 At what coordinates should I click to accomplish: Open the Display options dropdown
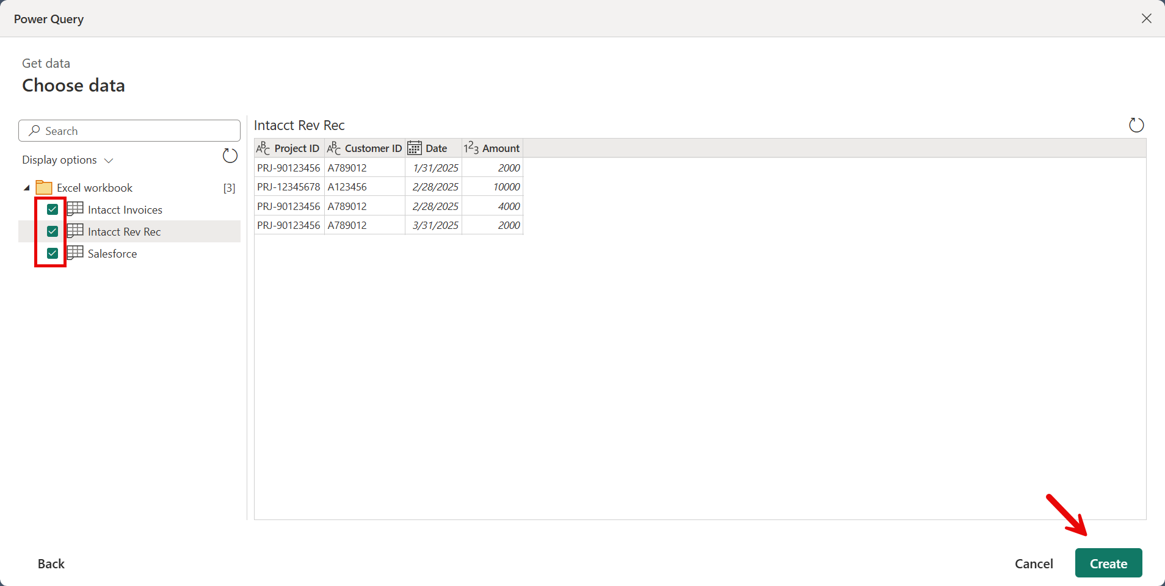coord(107,160)
